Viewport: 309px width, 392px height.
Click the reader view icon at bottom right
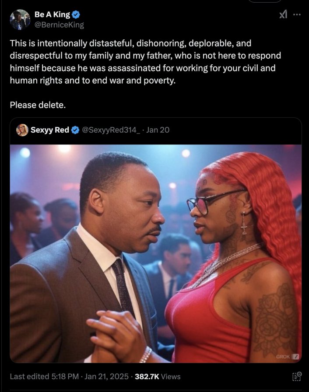click(x=297, y=377)
